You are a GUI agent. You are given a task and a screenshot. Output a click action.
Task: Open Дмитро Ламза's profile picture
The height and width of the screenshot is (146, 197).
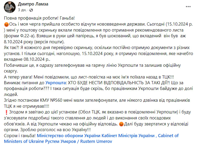pyautogui.click(x=10, y=7)
